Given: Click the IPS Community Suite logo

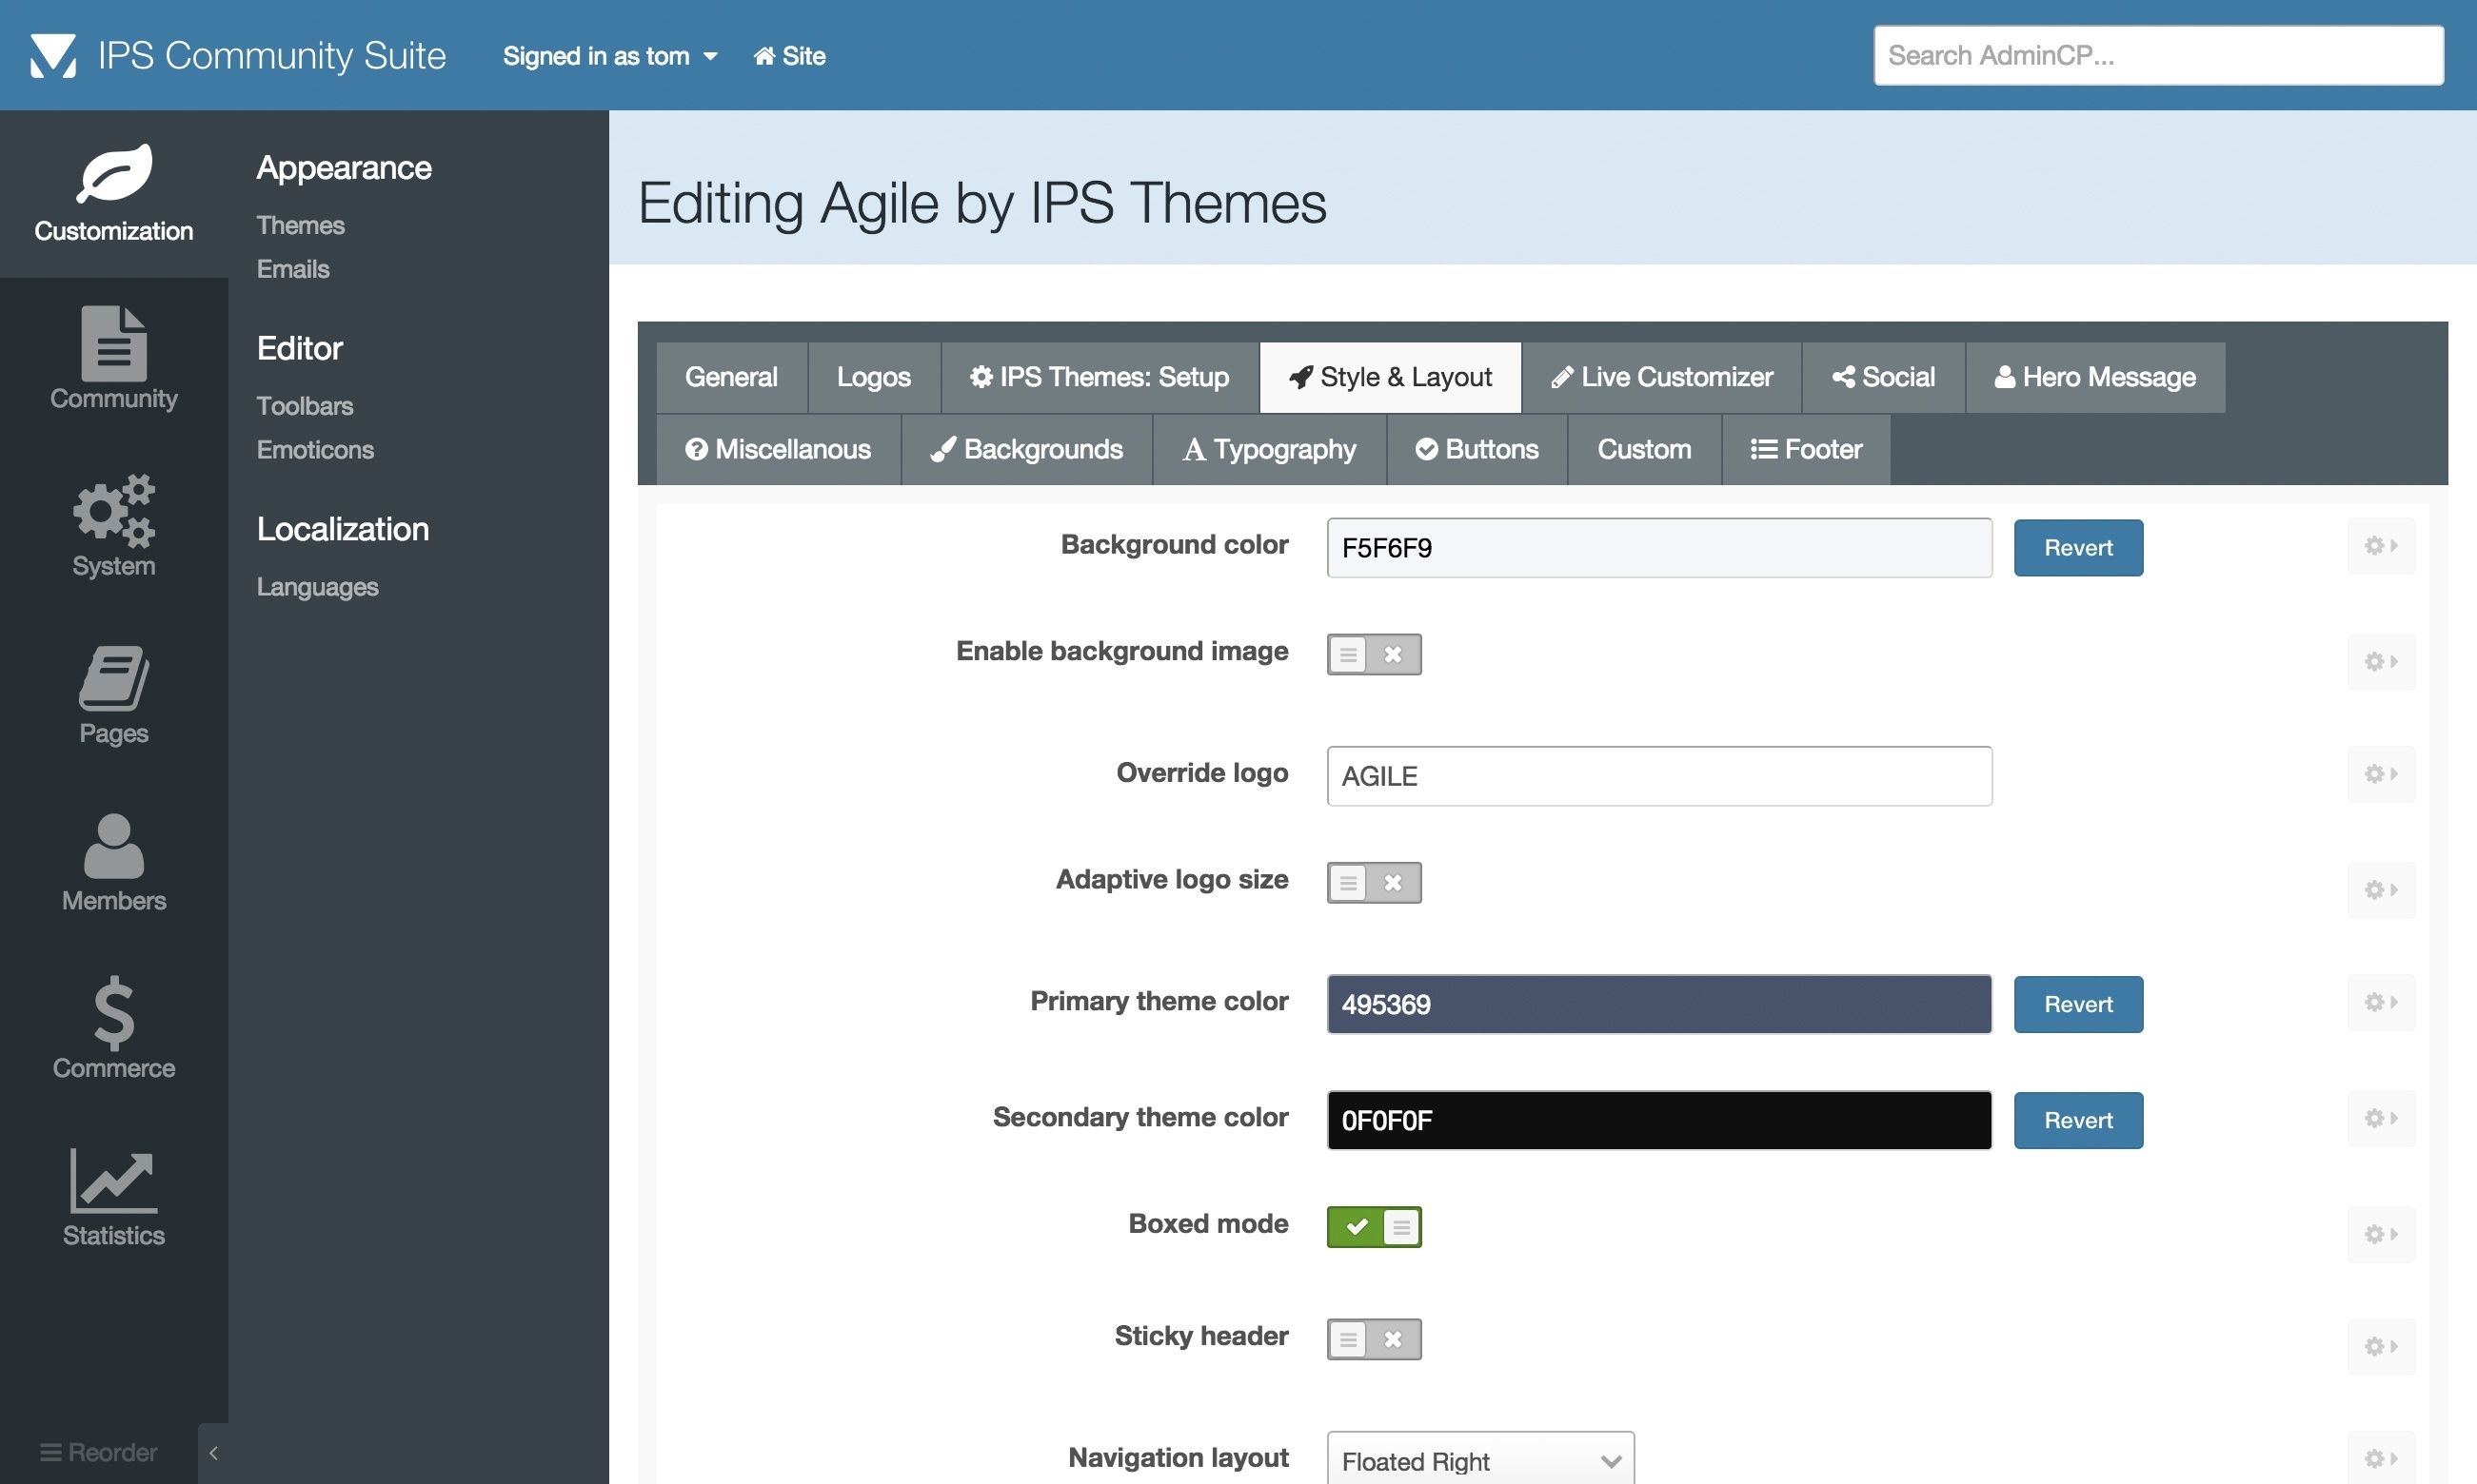Looking at the screenshot, I should 53,55.
